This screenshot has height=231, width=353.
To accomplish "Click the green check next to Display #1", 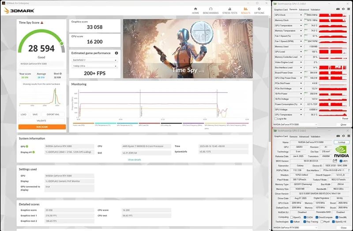I will [34, 152].
